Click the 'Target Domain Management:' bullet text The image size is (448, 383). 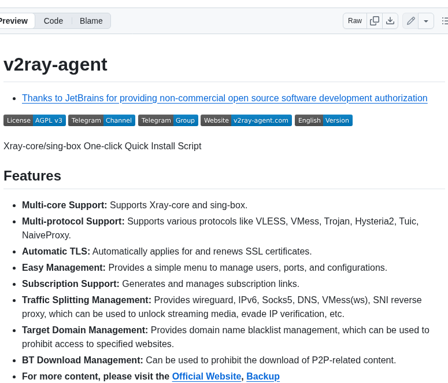point(85,330)
